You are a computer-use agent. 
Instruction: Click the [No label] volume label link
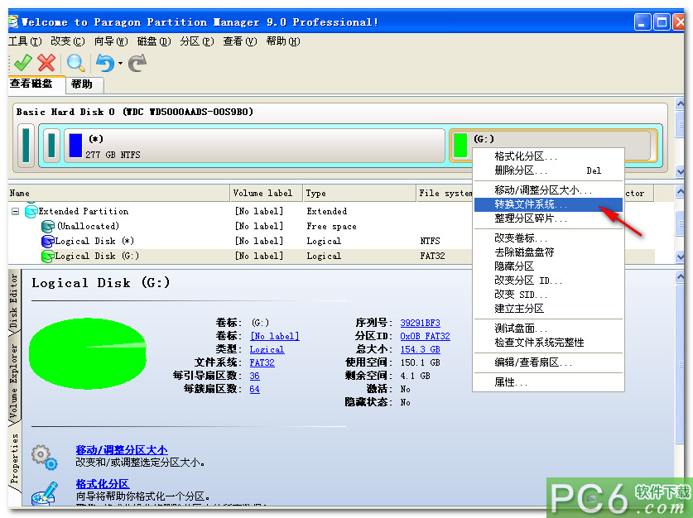273,336
